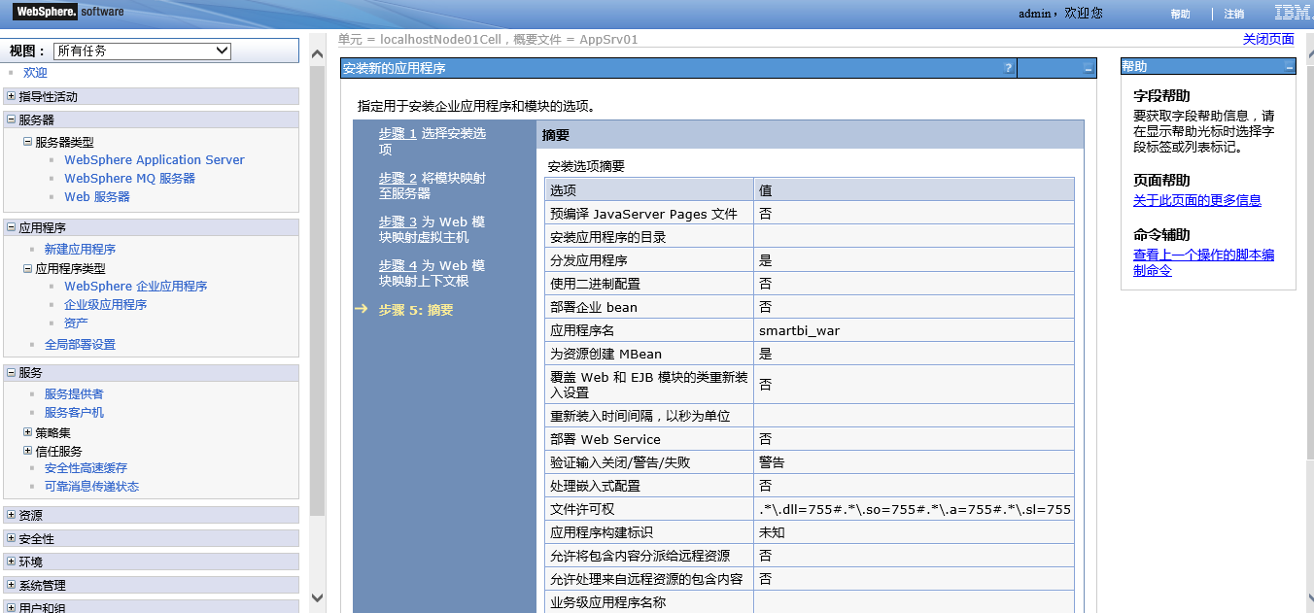Minimize the 帮助 side panel
The image size is (1314, 613).
(1289, 67)
